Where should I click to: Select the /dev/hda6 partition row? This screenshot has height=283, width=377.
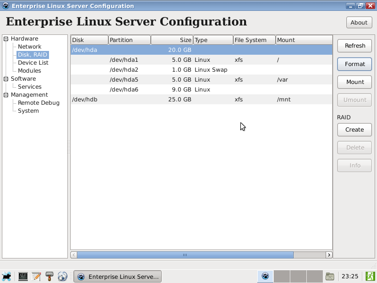coord(202,90)
